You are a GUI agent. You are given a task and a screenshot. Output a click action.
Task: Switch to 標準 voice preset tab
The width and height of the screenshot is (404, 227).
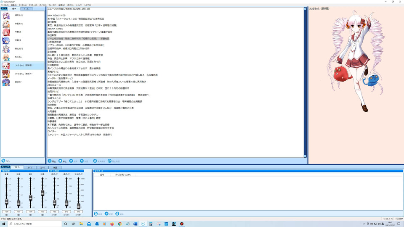(14, 9)
